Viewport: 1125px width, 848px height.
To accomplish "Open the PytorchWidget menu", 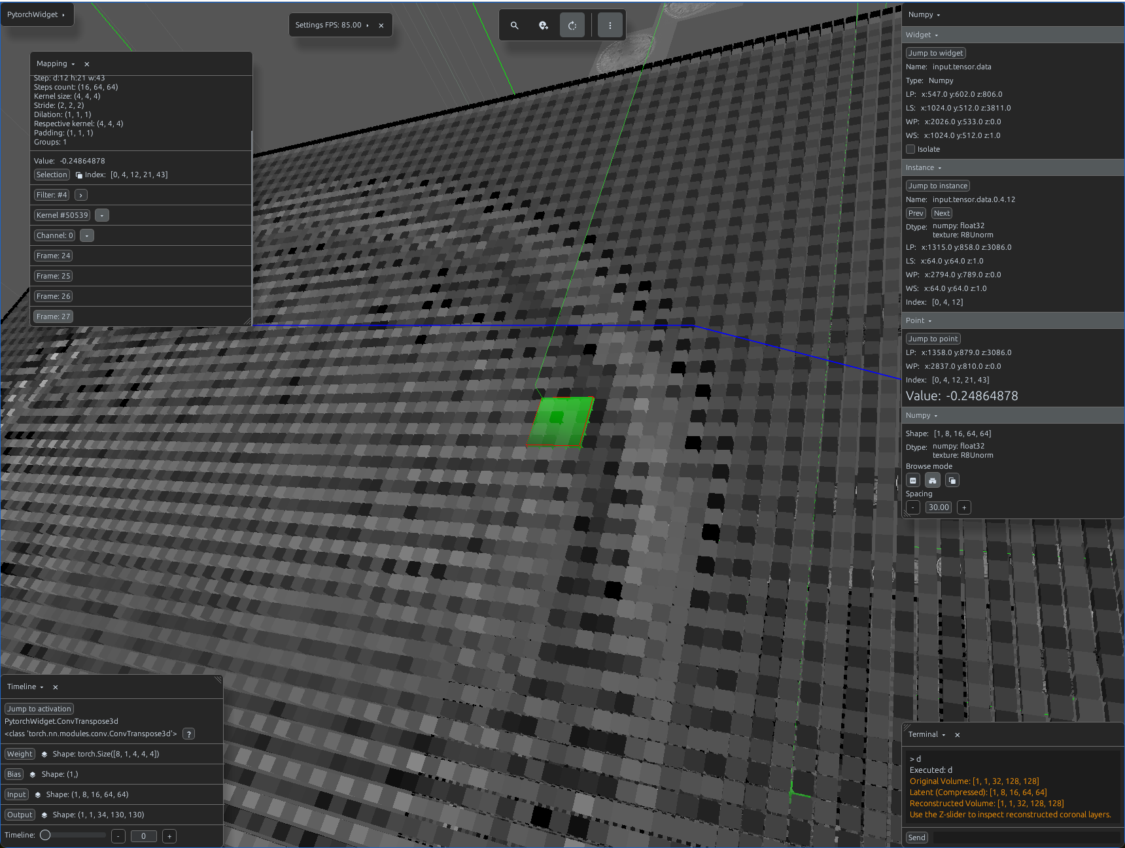I will pyautogui.click(x=37, y=14).
